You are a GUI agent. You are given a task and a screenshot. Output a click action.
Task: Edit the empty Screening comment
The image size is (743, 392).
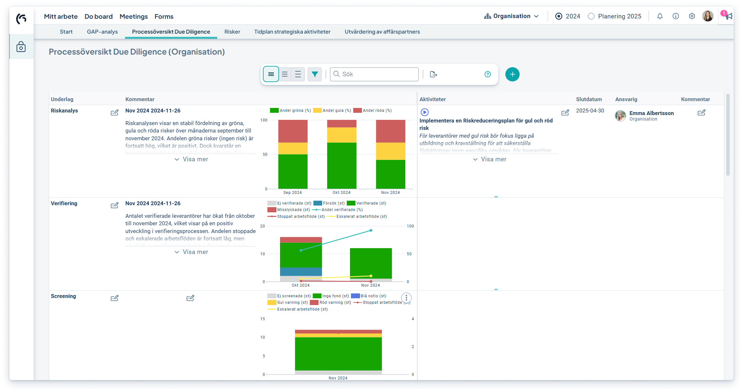coord(190,298)
